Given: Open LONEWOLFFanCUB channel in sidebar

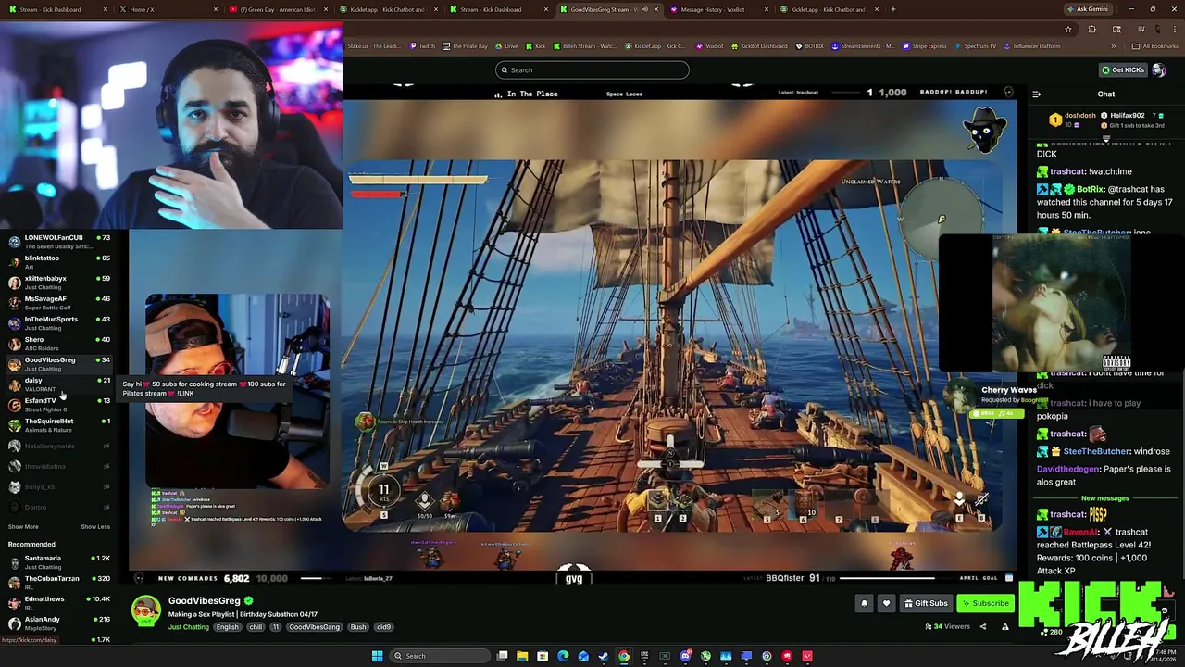Looking at the screenshot, I should (58, 241).
